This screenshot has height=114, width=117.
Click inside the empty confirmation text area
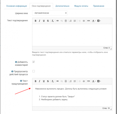point(72,35)
